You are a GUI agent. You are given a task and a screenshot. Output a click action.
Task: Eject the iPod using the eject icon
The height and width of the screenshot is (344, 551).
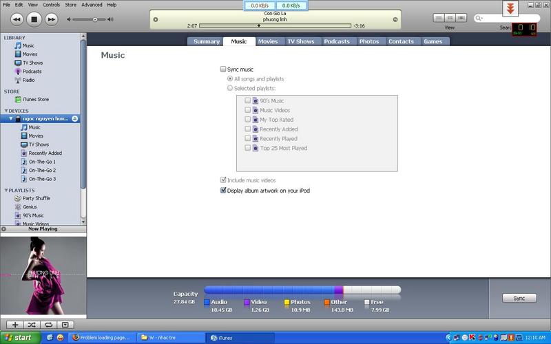tap(74, 119)
